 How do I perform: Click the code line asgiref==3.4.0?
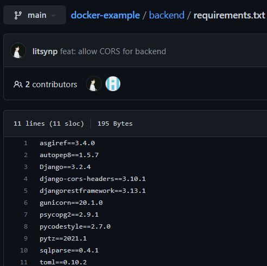click(67, 143)
